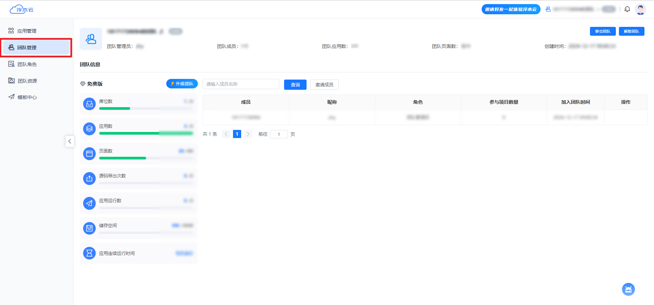Click the 解散团队 button
The image size is (654, 305).
click(x=631, y=31)
